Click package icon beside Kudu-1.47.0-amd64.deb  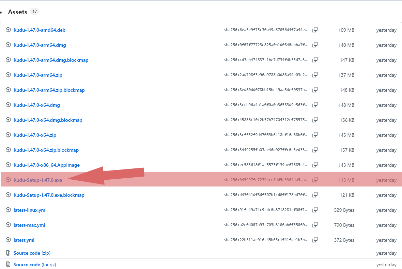click(x=8, y=30)
